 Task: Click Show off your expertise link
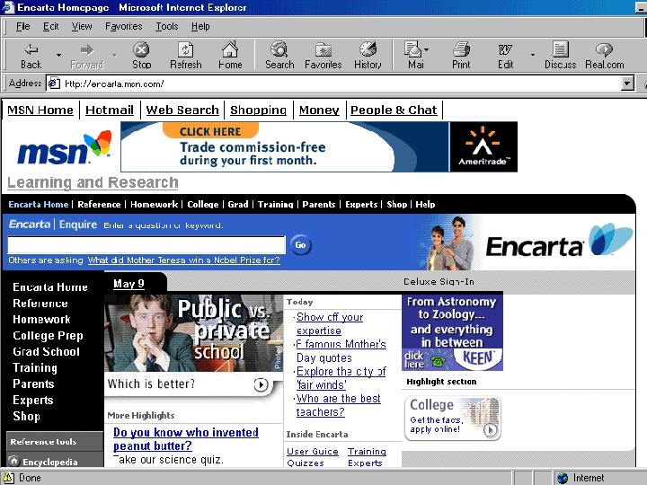[330, 323]
